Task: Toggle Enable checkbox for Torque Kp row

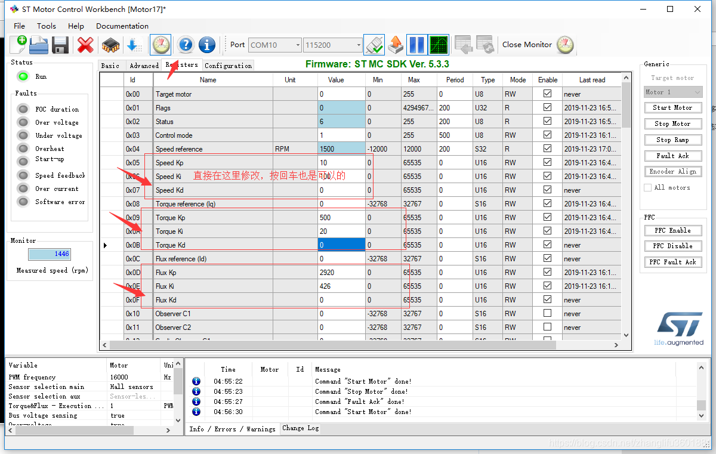Action: (x=547, y=217)
